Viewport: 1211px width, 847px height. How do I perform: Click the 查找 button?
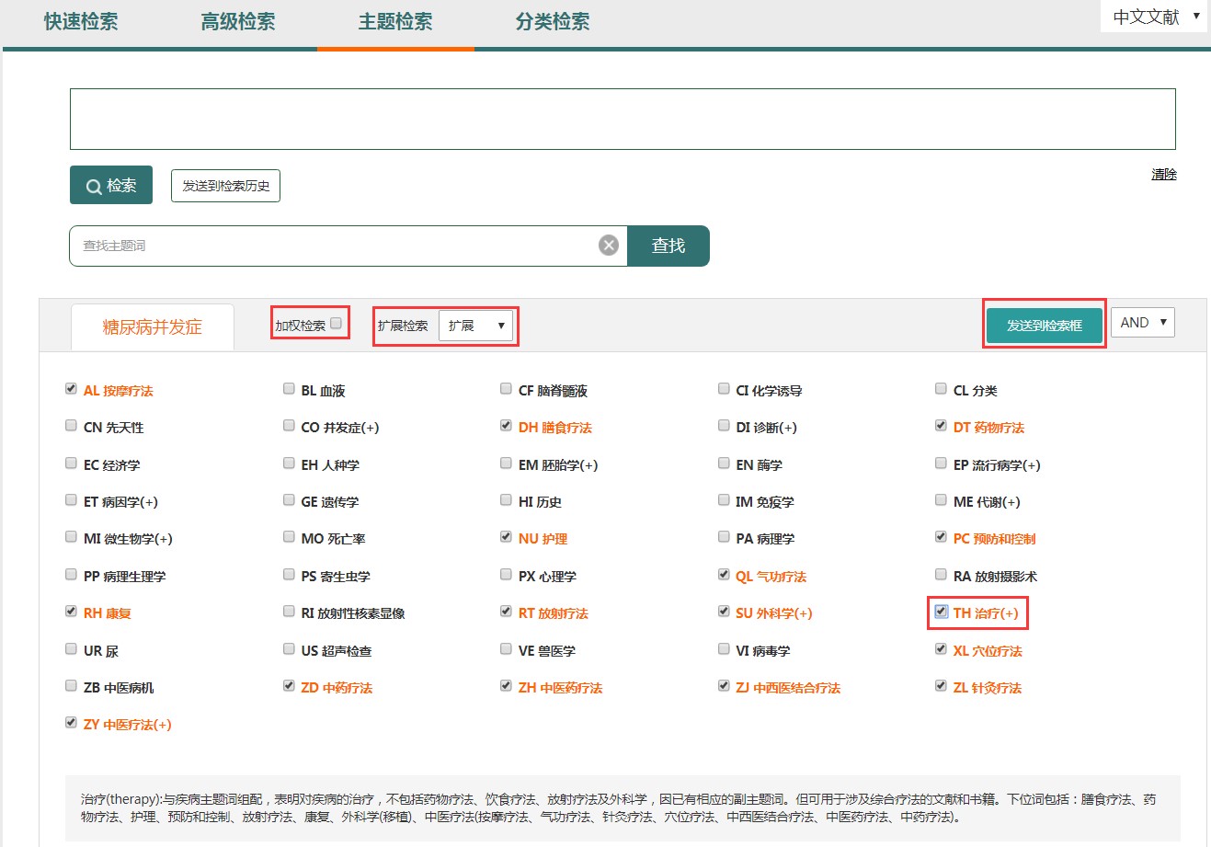(668, 246)
